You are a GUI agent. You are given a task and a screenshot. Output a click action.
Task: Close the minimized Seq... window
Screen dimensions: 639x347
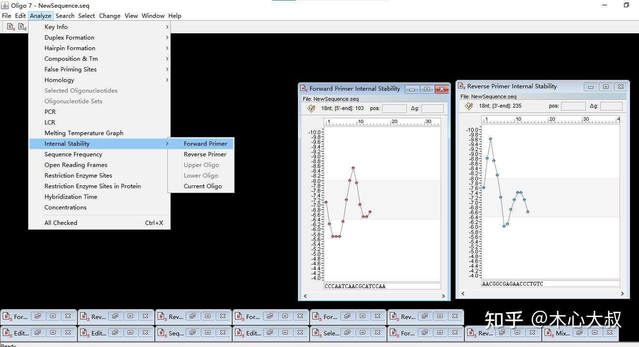[x=223, y=333]
